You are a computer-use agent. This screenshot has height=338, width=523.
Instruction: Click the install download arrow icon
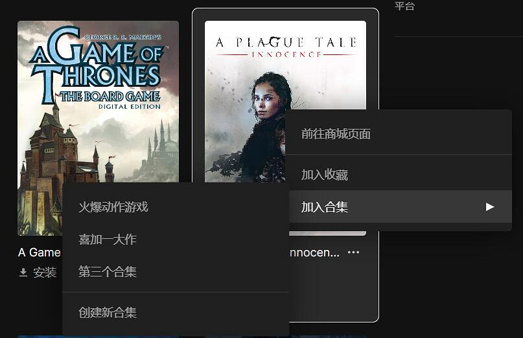point(23,273)
